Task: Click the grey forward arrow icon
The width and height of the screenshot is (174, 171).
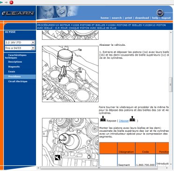Action: pyautogui.click(x=6, y=2)
